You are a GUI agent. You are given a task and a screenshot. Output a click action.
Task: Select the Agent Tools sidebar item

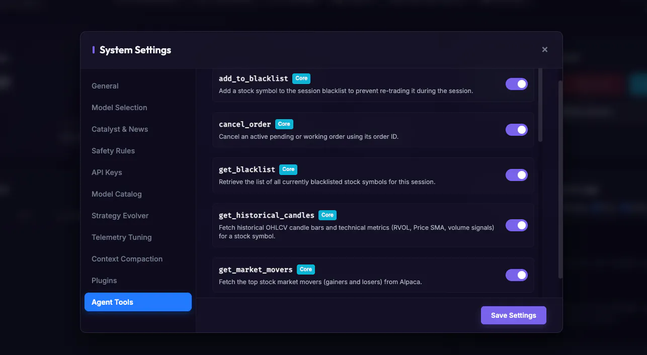coord(138,302)
